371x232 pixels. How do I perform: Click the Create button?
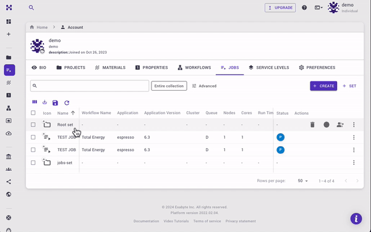pos(323,86)
